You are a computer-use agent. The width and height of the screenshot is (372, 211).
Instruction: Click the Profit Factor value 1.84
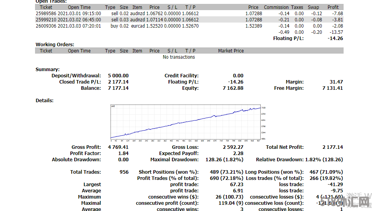point(123,153)
